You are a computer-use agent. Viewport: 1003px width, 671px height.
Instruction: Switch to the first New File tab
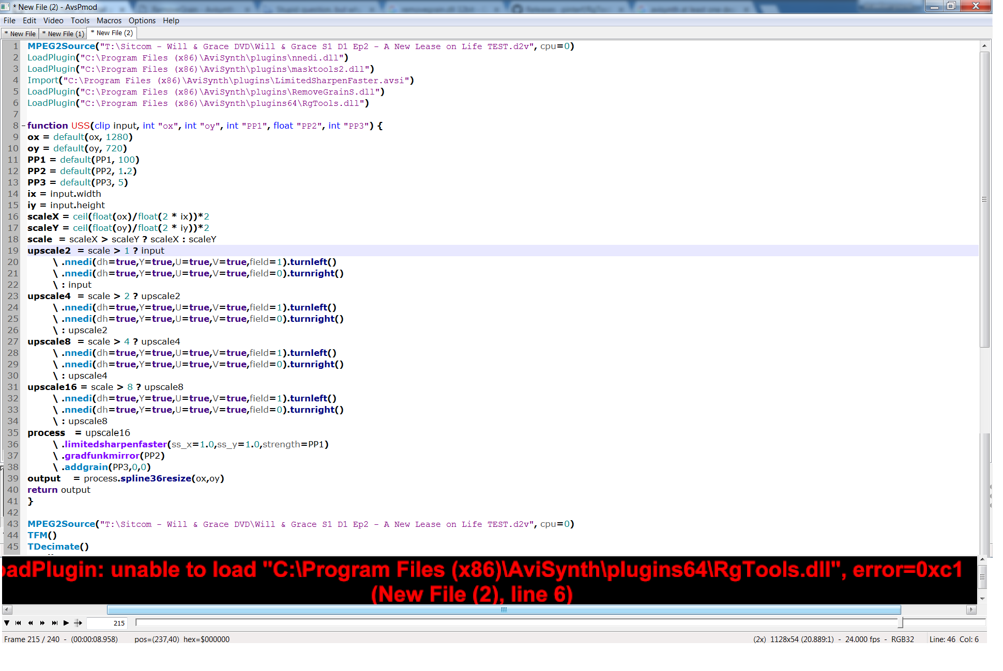[x=20, y=34]
